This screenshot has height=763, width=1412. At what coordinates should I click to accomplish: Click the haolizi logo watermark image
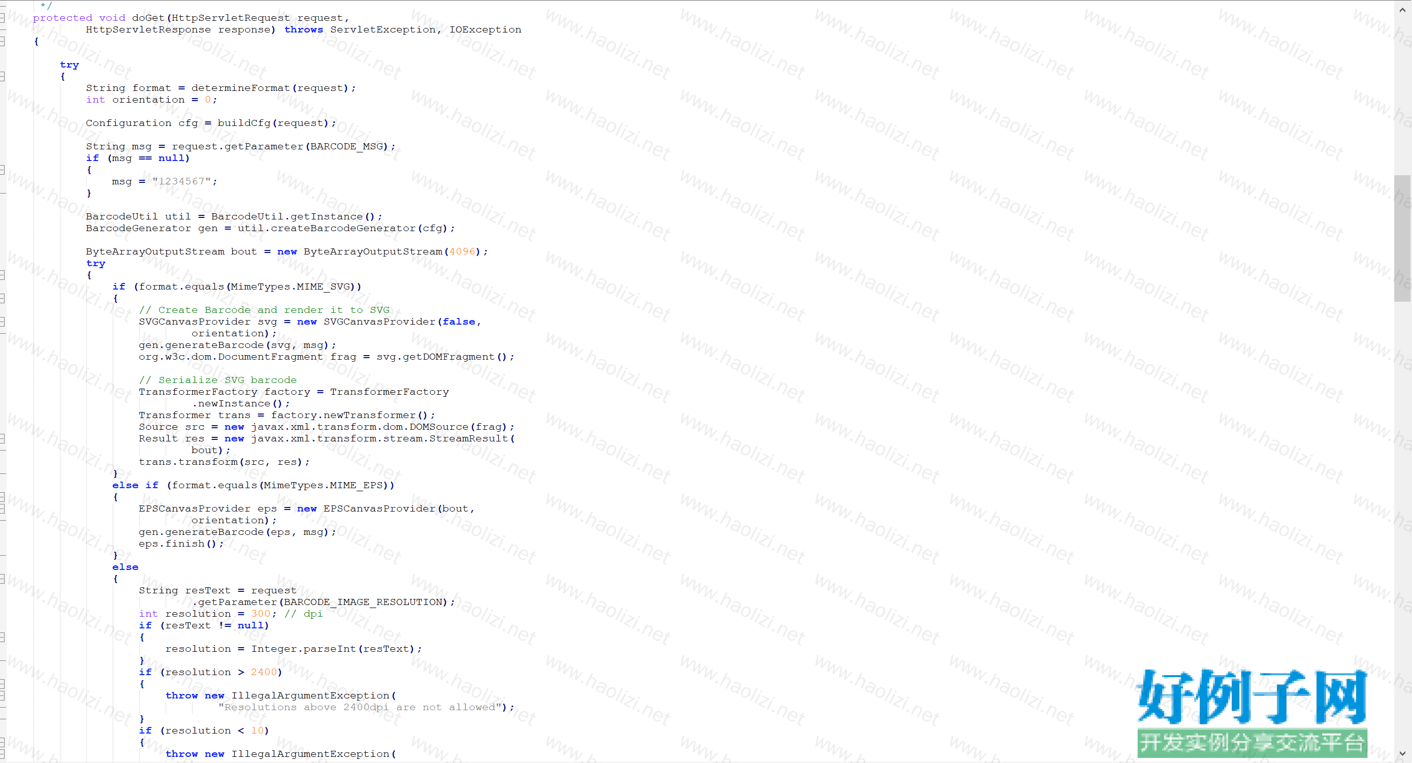(x=1252, y=713)
